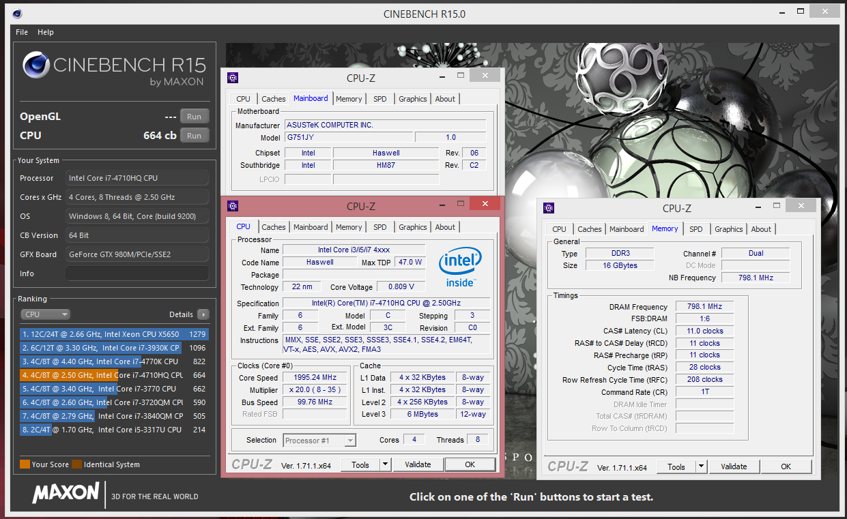
Task: Open About tab in CPU-Z CPU window
Action: (x=445, y=227)
